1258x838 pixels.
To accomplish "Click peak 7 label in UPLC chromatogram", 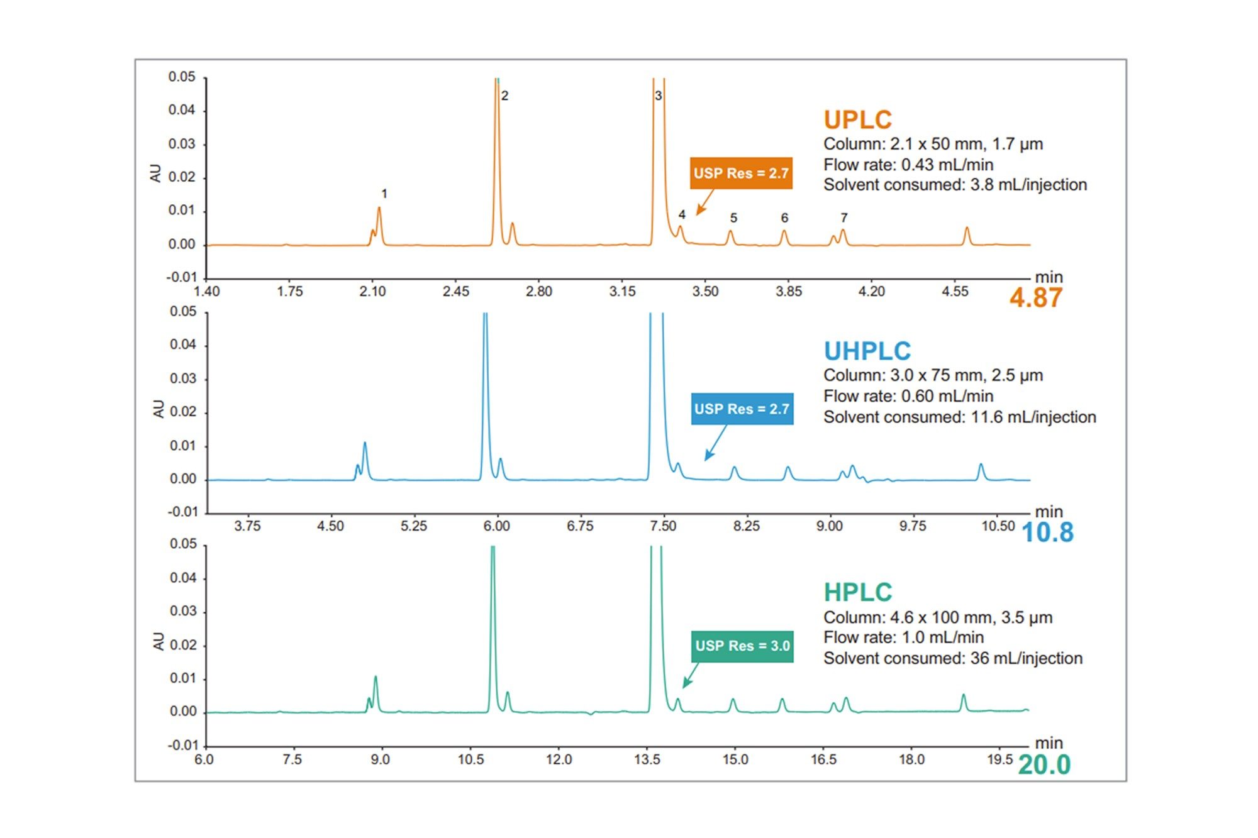I will [844, 218].
